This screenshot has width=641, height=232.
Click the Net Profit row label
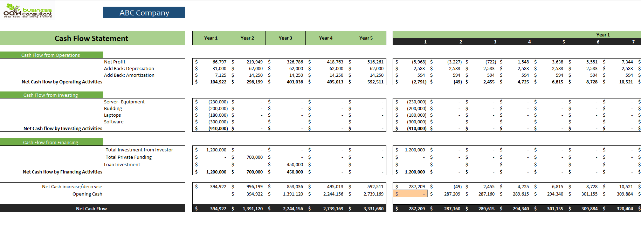115,62
